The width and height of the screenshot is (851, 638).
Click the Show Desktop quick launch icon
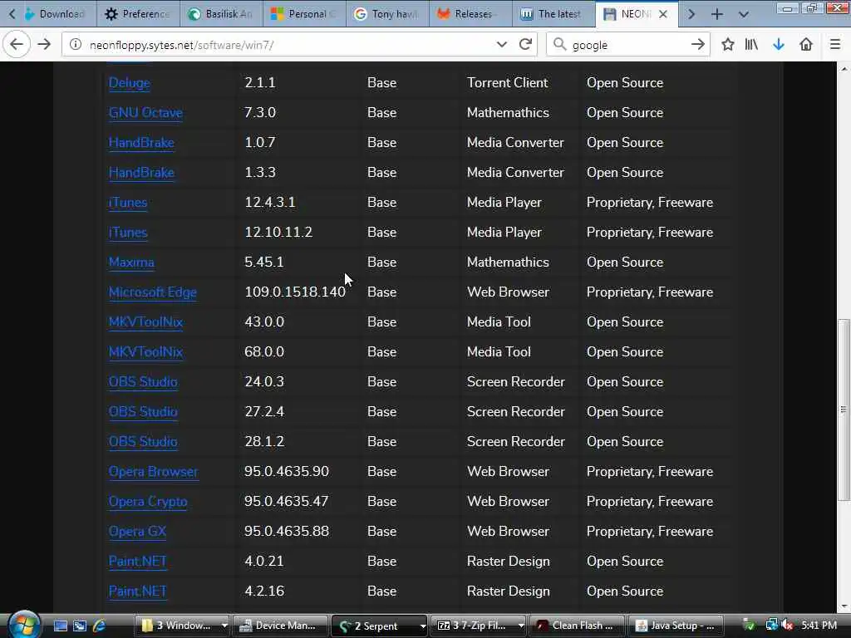click(60, 626)
